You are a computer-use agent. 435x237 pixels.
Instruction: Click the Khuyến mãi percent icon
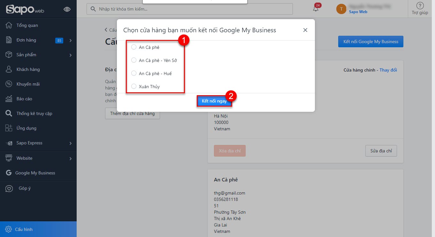(9, 84)
